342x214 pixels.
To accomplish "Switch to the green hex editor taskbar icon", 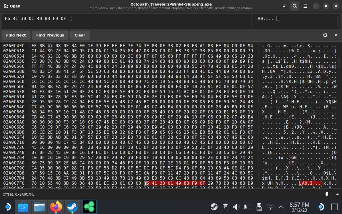I will point(89,207).
